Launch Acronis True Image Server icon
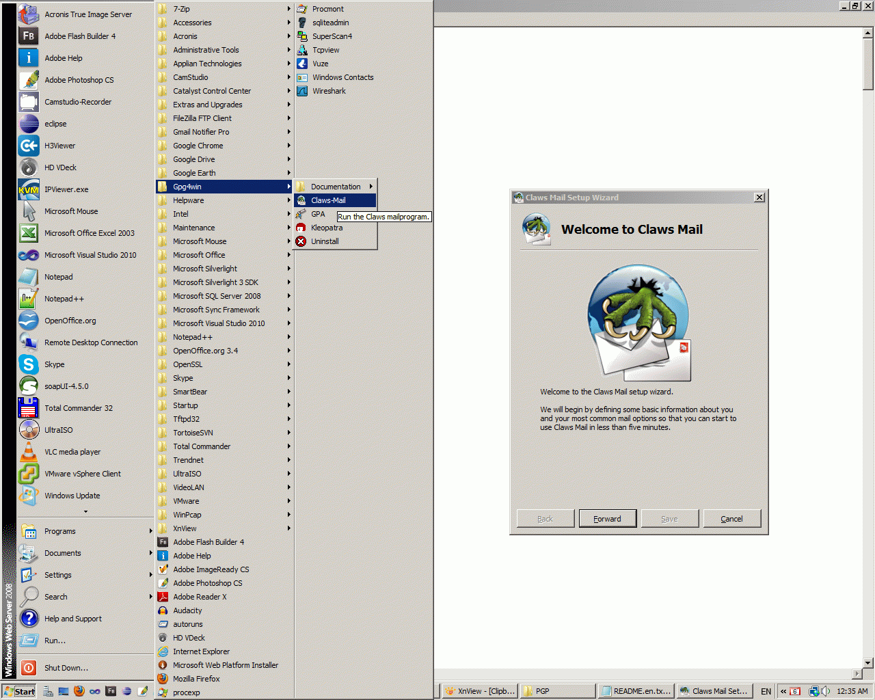875x700 pixels. pos(29,14)
